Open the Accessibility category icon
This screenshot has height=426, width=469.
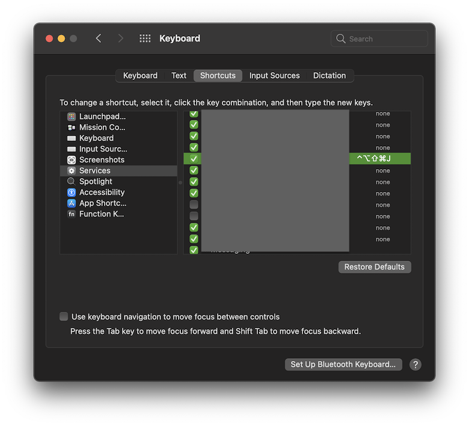71,192
